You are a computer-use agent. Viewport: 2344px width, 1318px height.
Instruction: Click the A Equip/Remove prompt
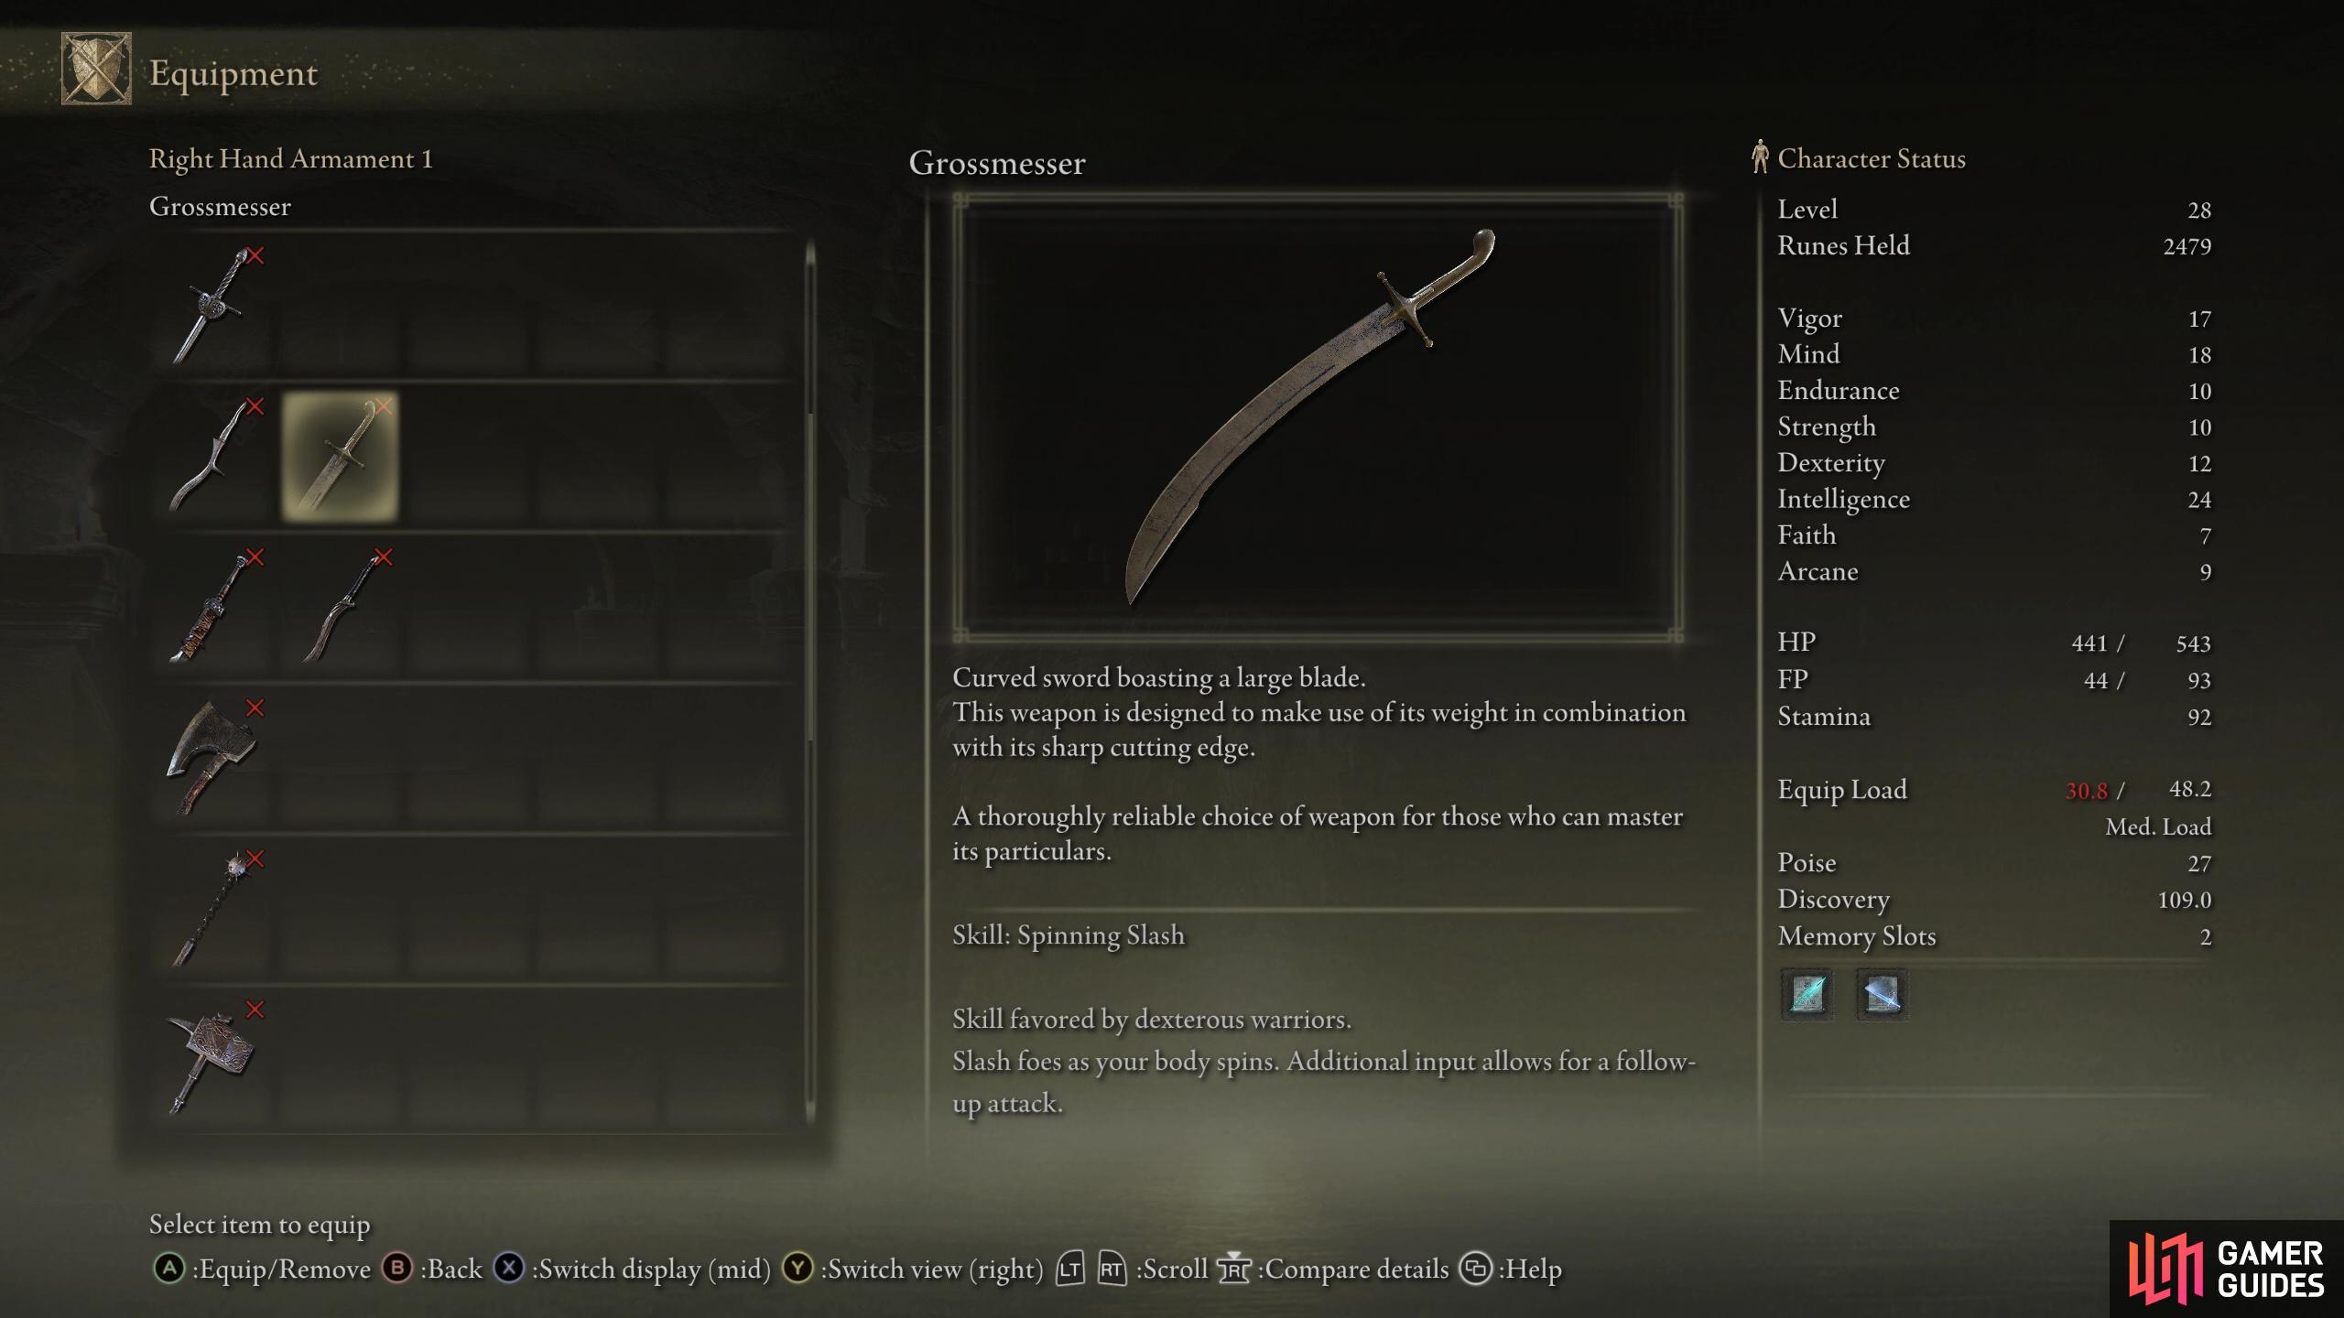[x=261, y=1269]
